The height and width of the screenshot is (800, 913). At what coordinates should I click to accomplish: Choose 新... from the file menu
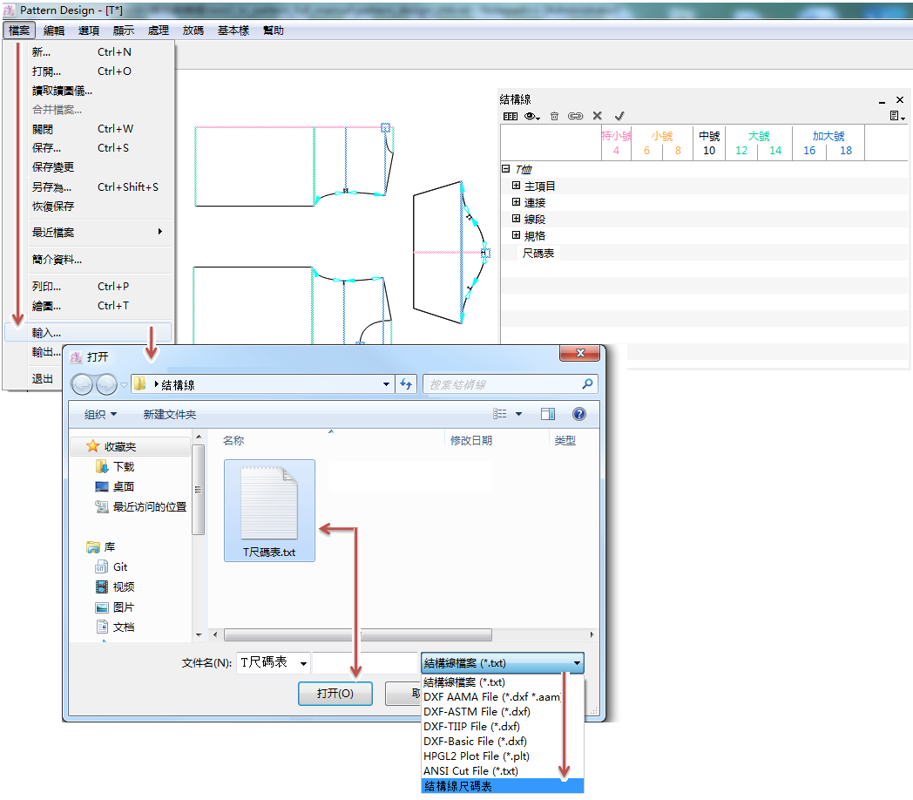(x=87, y=52)
